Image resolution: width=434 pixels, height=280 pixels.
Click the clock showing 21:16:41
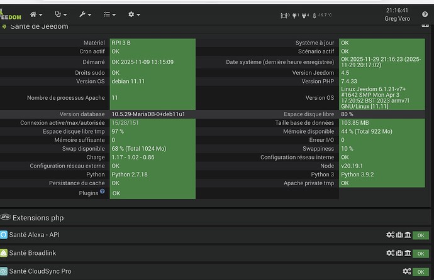point(397,11)
